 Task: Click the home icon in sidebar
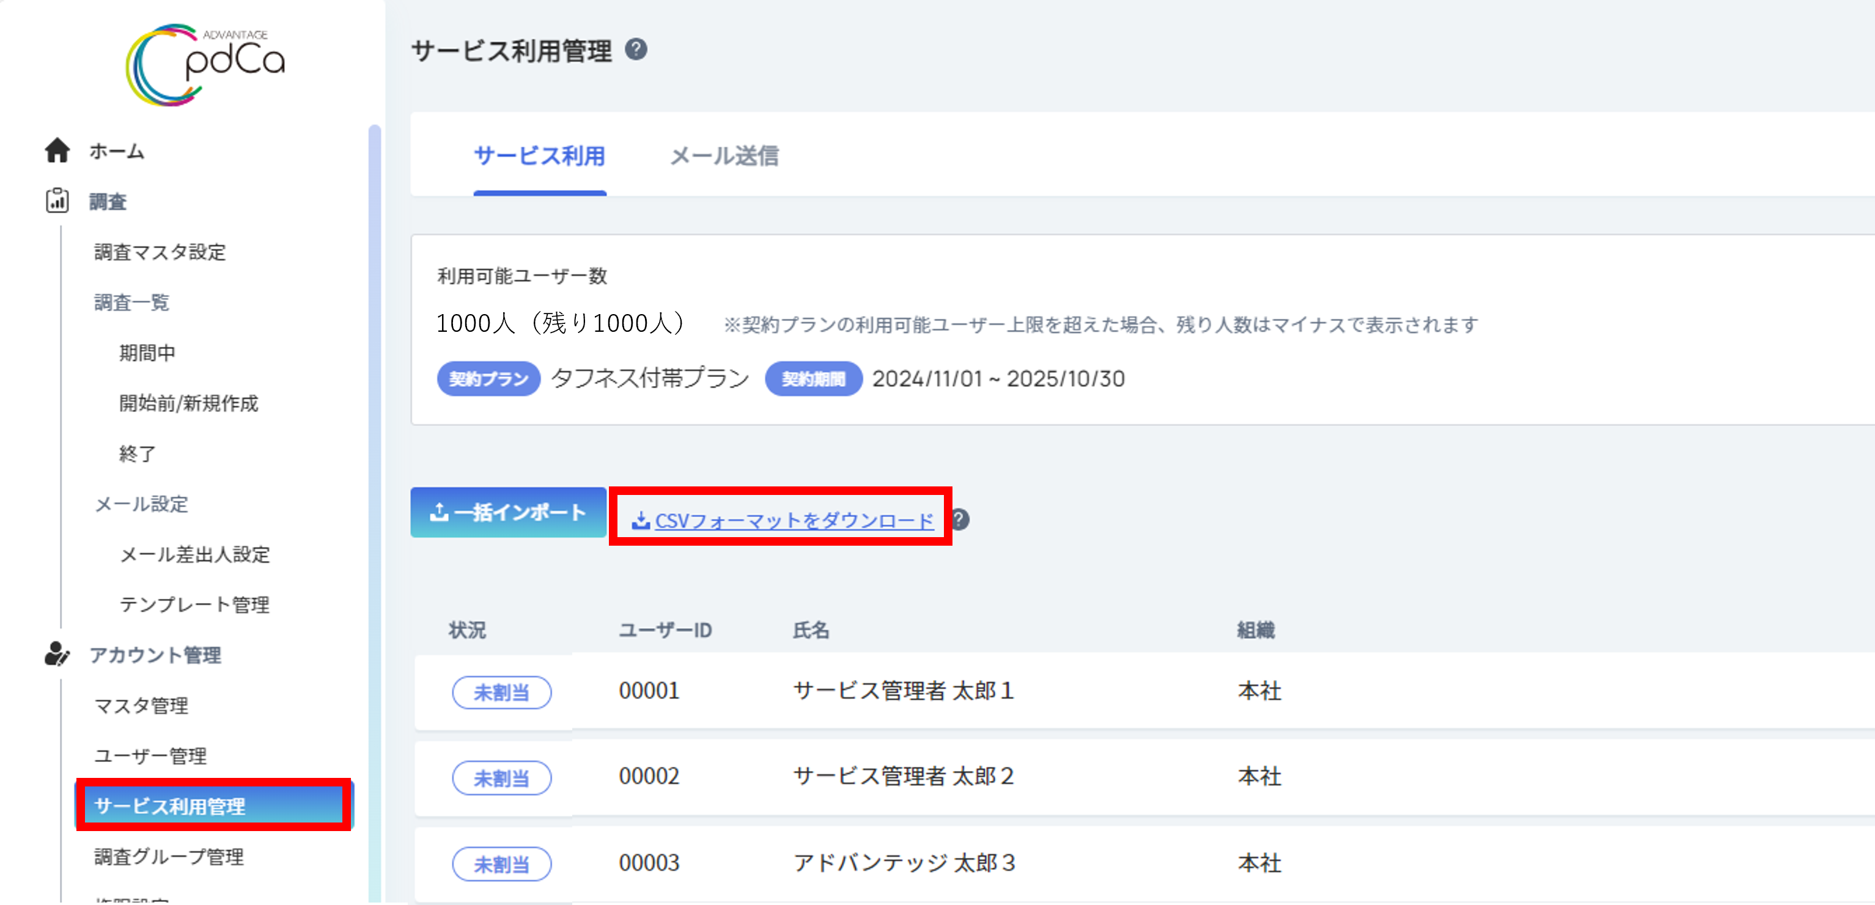[57, 150]
